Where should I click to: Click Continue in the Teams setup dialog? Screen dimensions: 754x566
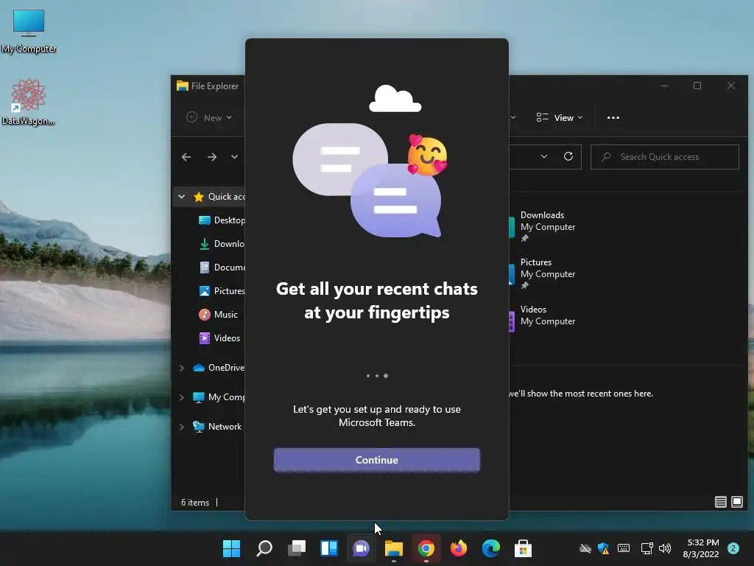[x=376, y=460]
